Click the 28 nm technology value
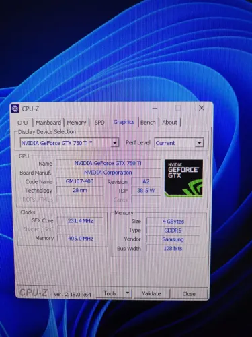This screenshot has height=337, width=252. (80, 191)
